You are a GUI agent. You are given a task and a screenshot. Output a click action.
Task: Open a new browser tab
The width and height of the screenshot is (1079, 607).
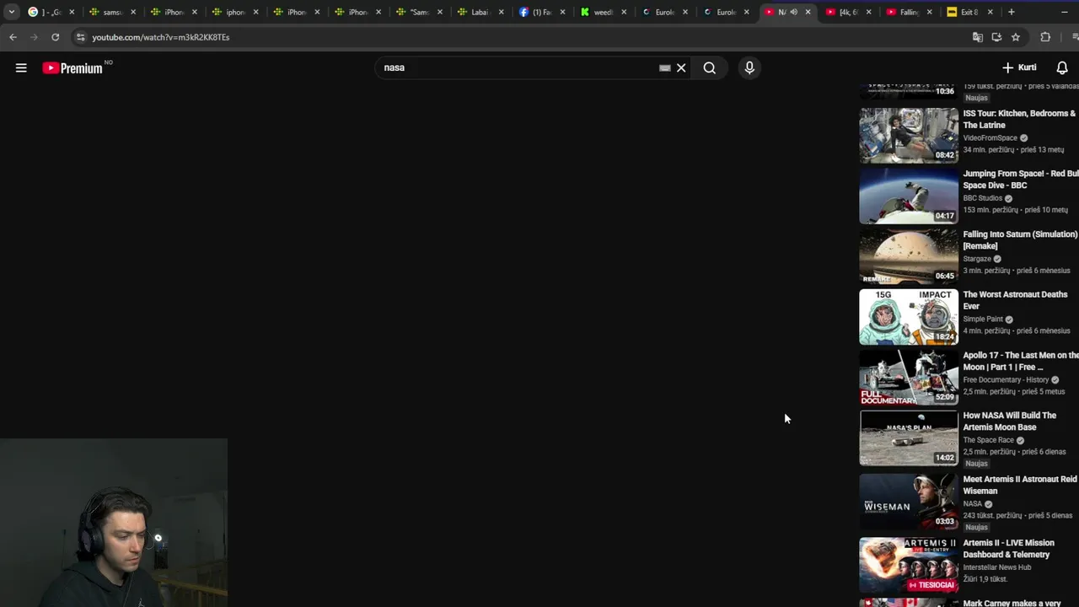(1012, 12)
